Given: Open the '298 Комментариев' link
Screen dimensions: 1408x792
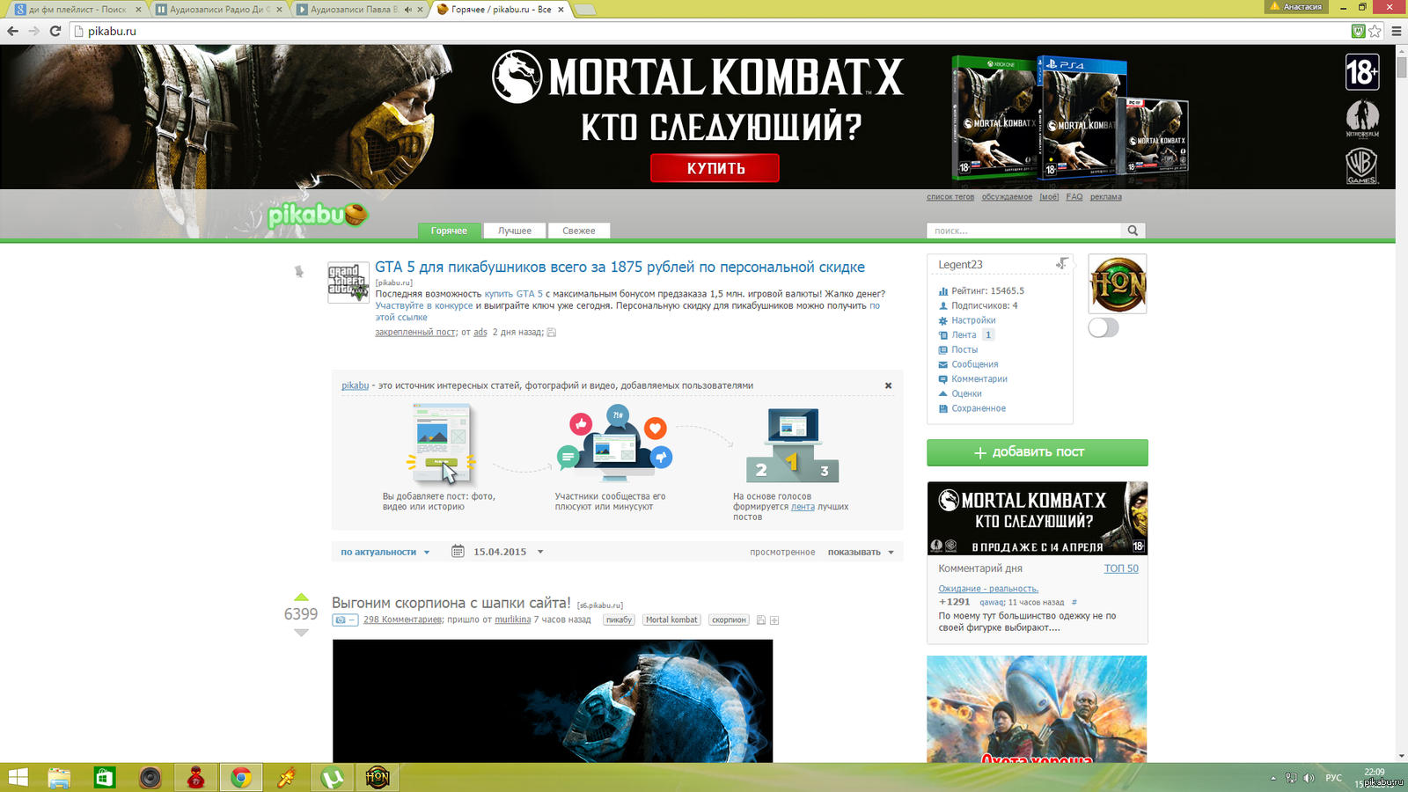Looking at the screenshot, I should [402, 620].
